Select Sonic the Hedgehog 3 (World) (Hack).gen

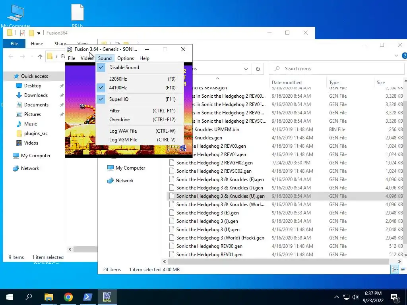coord(220,238)
